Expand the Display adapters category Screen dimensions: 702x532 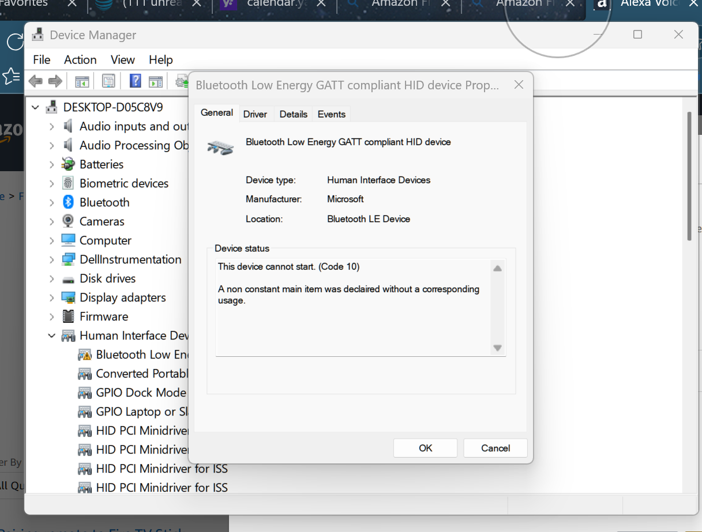[x=52, y=297]
